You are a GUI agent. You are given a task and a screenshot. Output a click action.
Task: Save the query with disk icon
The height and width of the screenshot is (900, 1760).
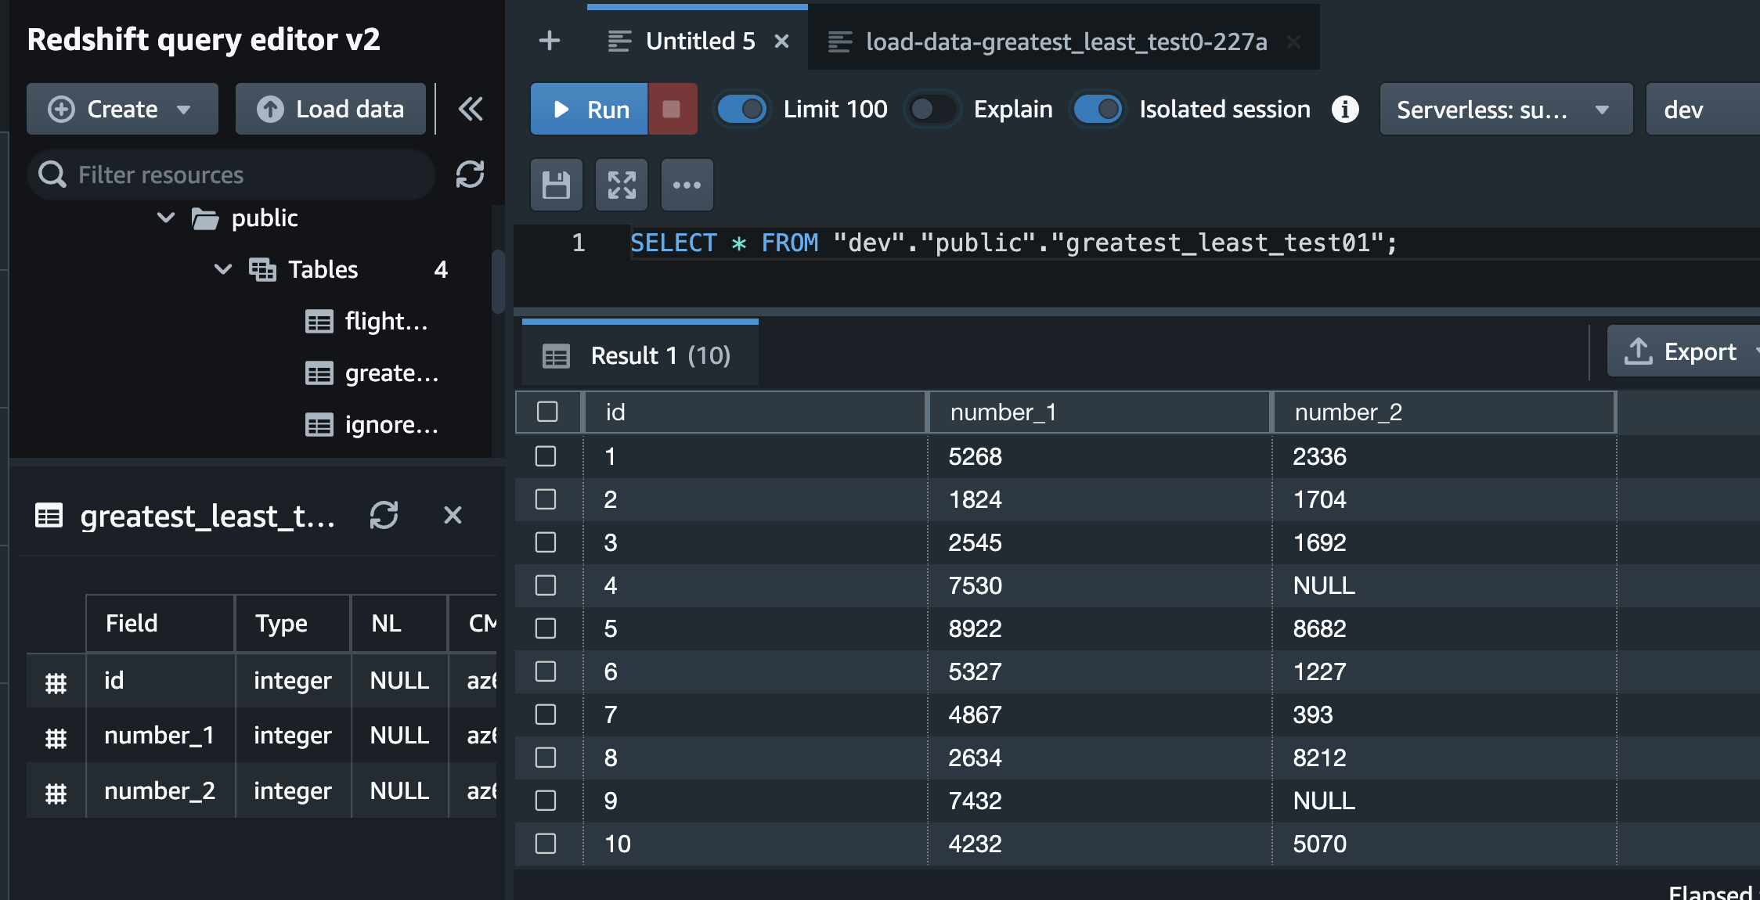tap(557, 185)
